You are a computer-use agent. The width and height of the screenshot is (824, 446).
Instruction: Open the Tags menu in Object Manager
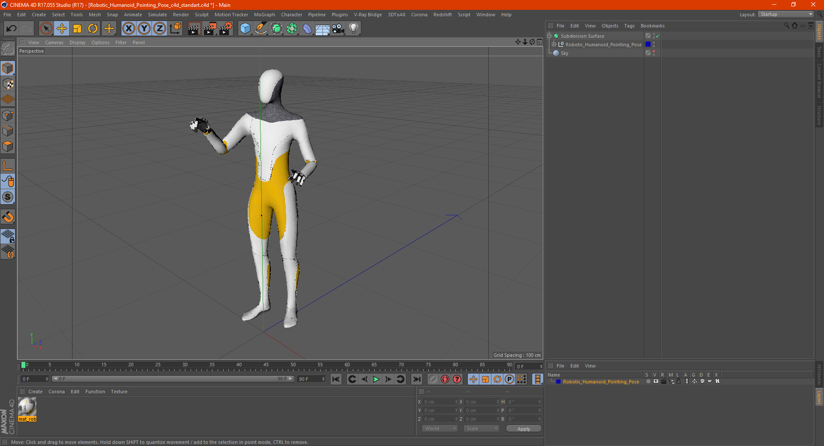[x=629, y=26]
